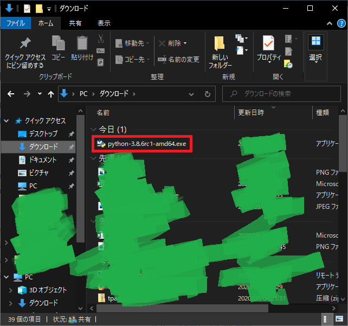This screenshot has height=326, width=348.
Task: Click the Paste clipboard icon
Action: pos(82,48)
